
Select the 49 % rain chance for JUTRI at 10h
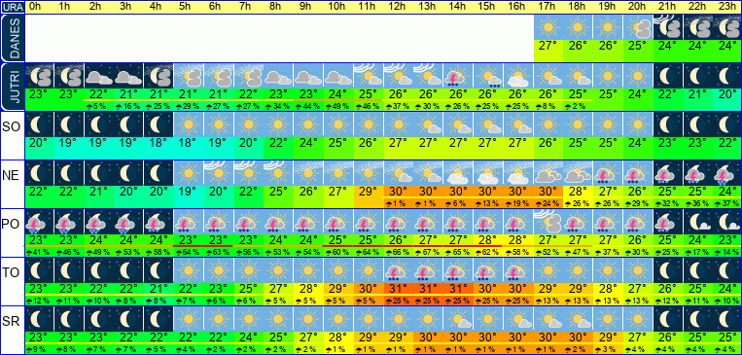click(338, 106)
